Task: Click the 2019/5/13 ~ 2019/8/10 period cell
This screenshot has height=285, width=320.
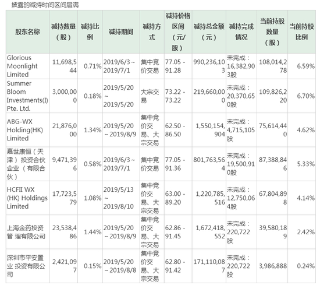Action: pos(121,198)
